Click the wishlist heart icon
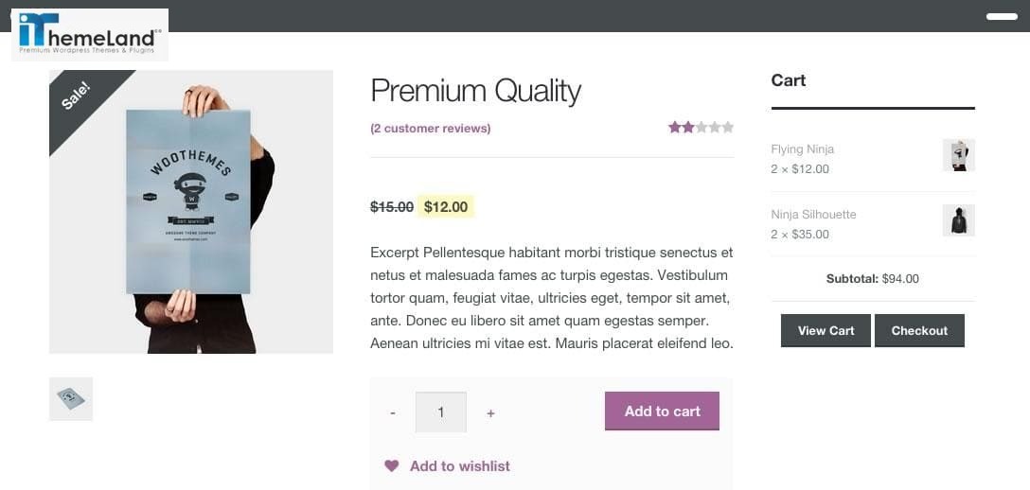Screen dimensions: 1030x490 [392, 465]
